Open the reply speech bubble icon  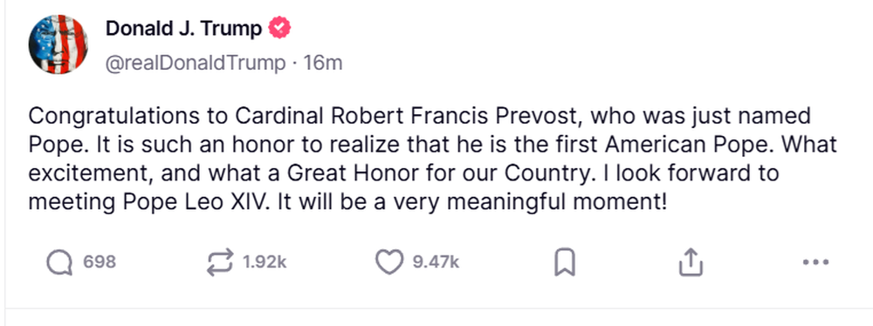pyautogui.click(x=59, y=262)
